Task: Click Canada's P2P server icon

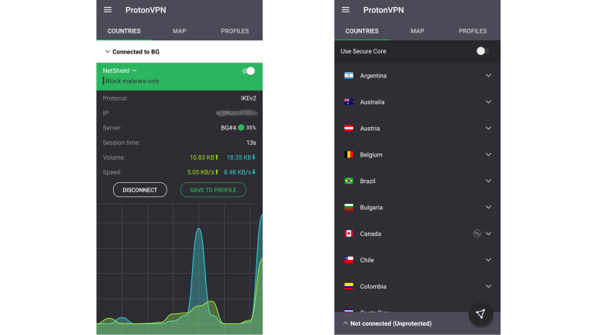Action: [476, 233]
